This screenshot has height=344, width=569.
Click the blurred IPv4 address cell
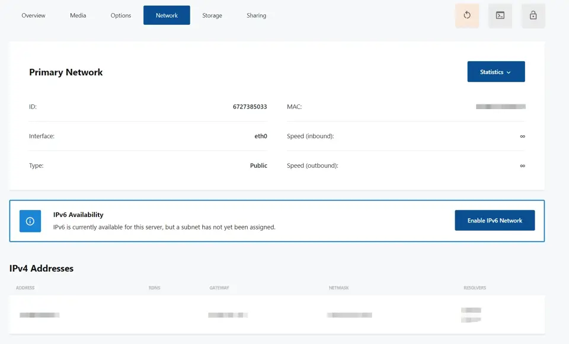[40, 315]
